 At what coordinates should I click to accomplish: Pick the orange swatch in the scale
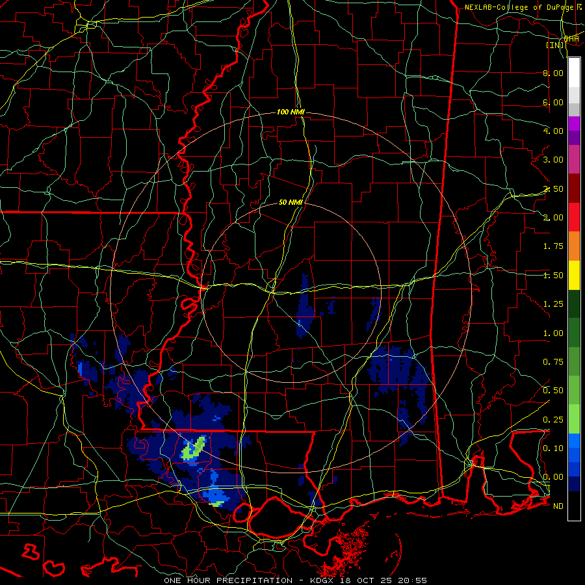coord(574,246)
